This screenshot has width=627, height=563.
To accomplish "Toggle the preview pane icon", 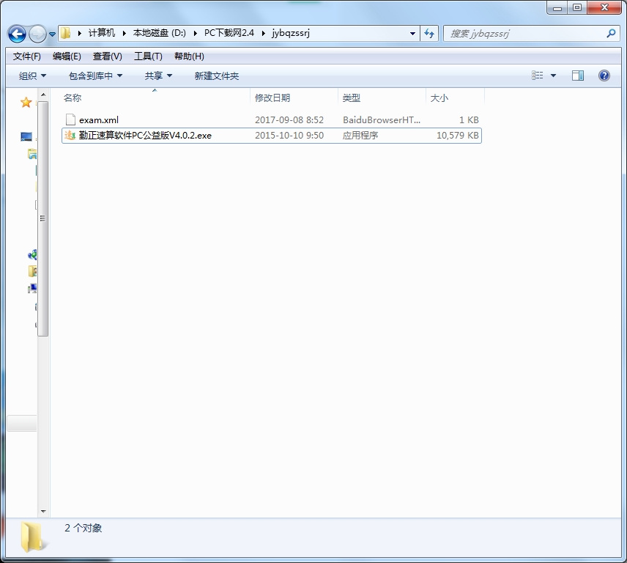I will tap(578, 76).
